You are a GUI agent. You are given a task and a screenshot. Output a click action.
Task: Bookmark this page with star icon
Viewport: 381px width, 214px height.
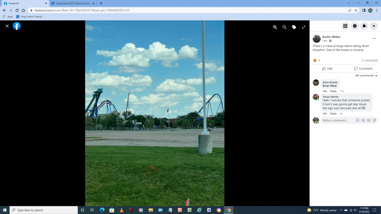pyautogui.click(x=356, y=10)
